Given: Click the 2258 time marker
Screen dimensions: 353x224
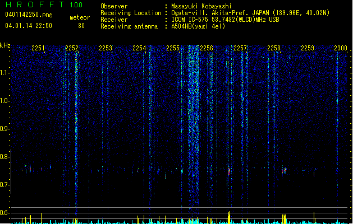Looking at the screenshot, I should pyautogui.click(x=274, y=48).
